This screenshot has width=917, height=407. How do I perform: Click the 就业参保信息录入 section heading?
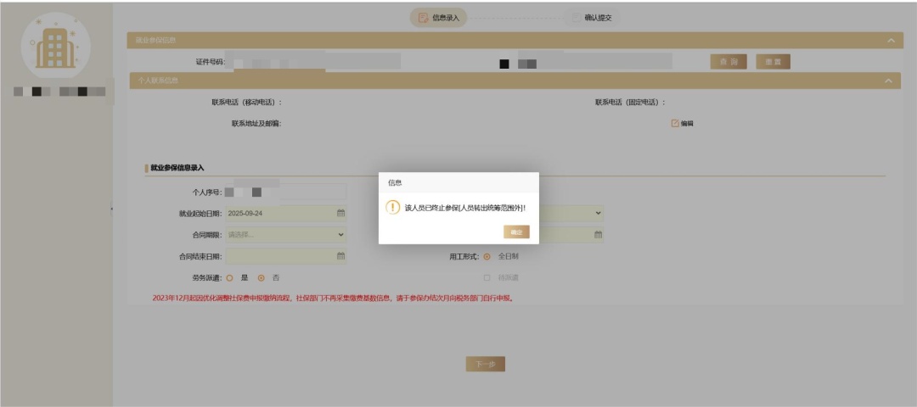(177, 168)
